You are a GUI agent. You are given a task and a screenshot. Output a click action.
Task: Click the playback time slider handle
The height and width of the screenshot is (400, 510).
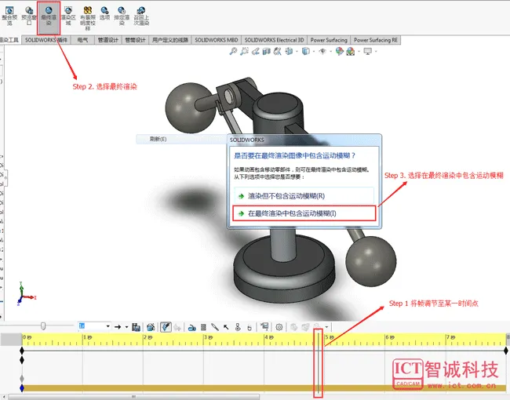click(x=43, y=326)
